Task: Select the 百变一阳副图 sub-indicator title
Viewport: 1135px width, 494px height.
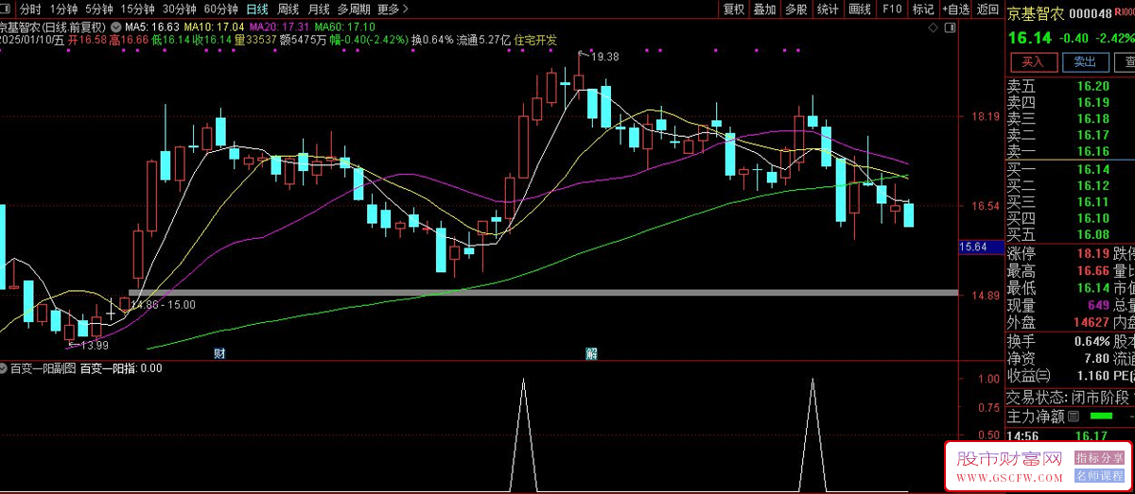Action: coord(42,368)
